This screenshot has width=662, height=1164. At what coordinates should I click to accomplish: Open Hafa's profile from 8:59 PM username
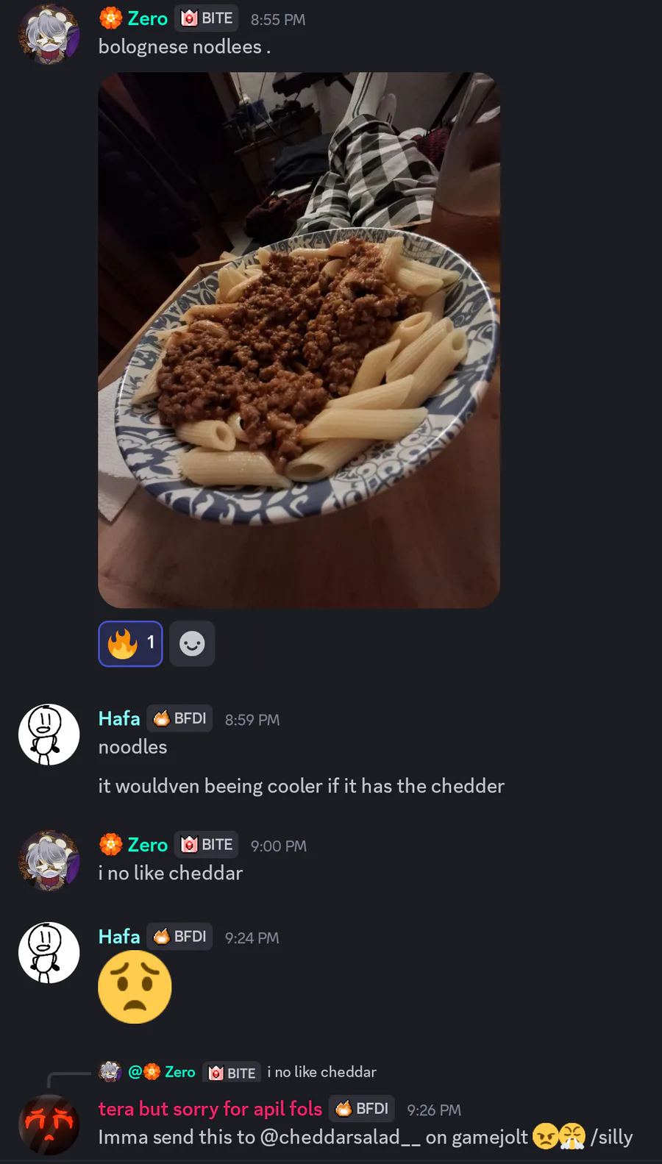pyautogui.click(x=119, y=718)
